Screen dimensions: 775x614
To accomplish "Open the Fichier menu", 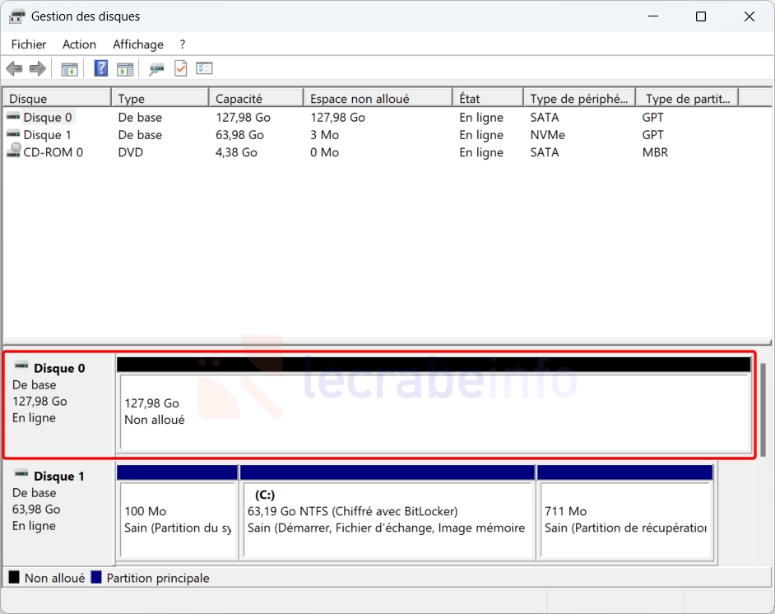I will [29, 44].
